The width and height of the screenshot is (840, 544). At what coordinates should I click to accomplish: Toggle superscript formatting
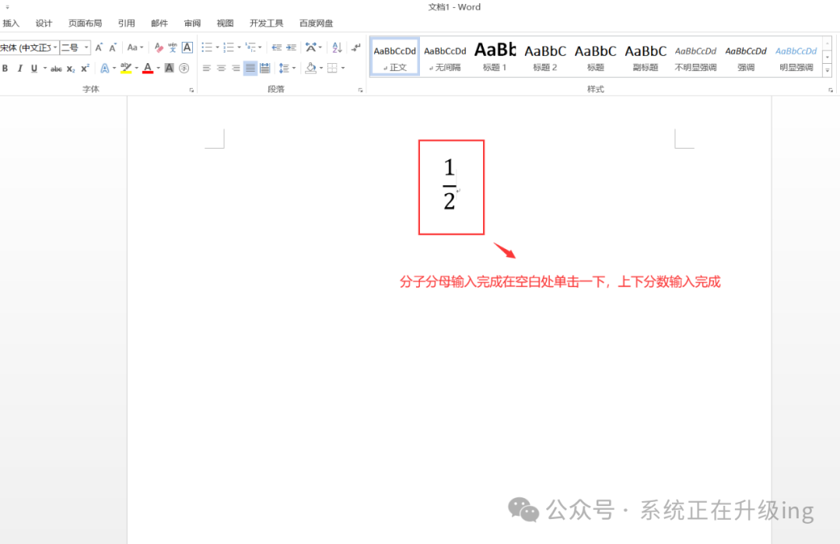click(x=86, y=68)
